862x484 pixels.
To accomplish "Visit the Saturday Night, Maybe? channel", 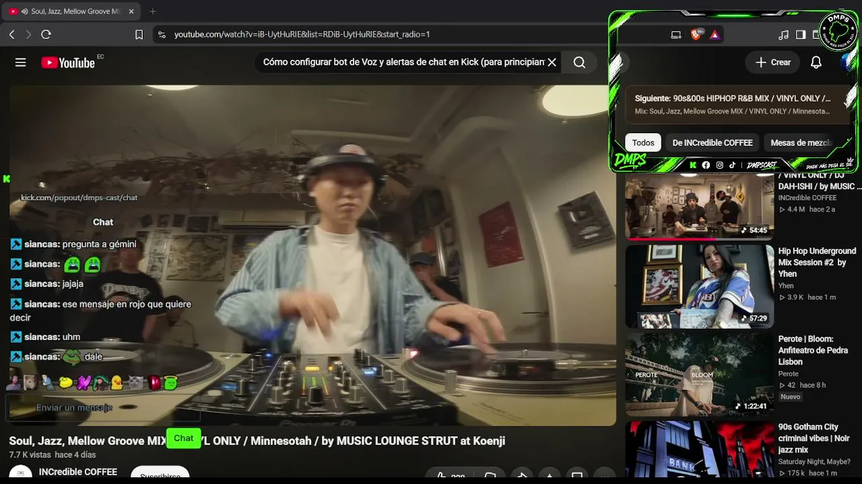I will (x=814, y=462).
